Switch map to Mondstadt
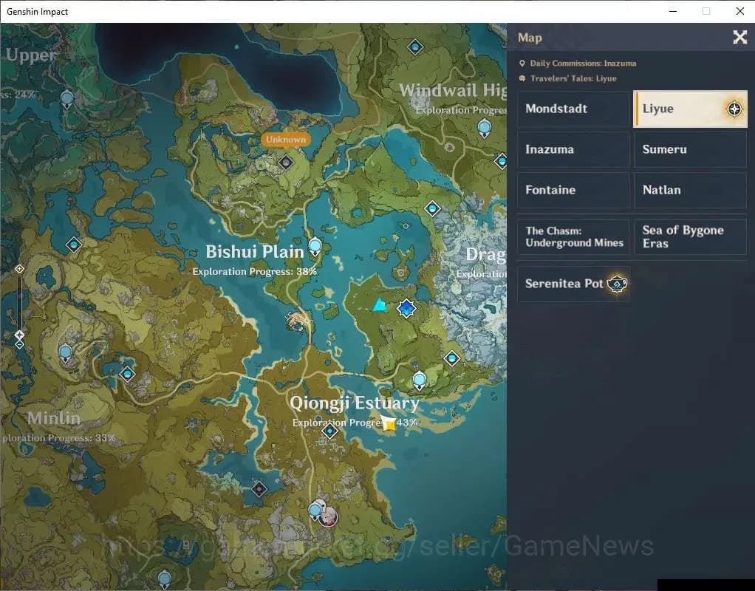755x591 pixels. 573,109
